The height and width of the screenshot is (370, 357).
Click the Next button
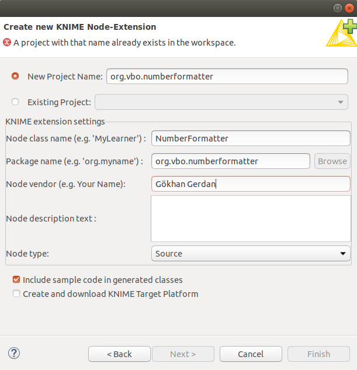click(183, 354)
